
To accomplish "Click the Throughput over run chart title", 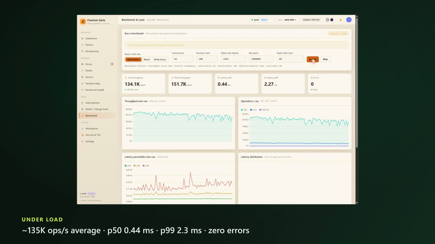I will [136, 101].
